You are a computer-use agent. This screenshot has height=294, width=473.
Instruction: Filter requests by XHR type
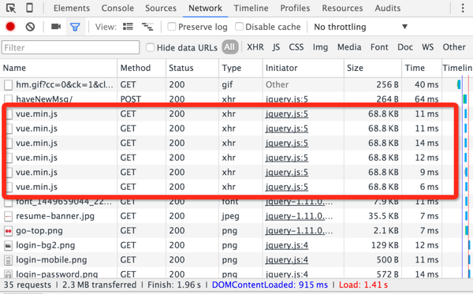click(x=255, y=47)
